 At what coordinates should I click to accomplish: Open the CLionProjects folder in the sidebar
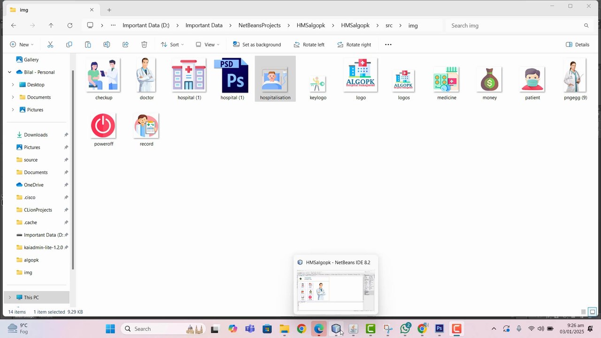(x=39, y=210)
